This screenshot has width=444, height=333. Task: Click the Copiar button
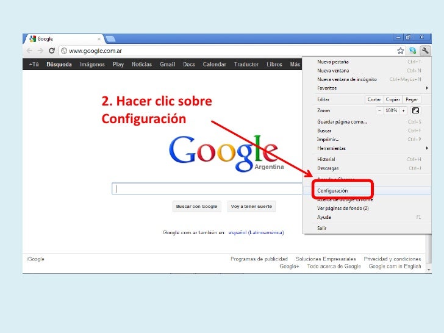click(393, 99)
